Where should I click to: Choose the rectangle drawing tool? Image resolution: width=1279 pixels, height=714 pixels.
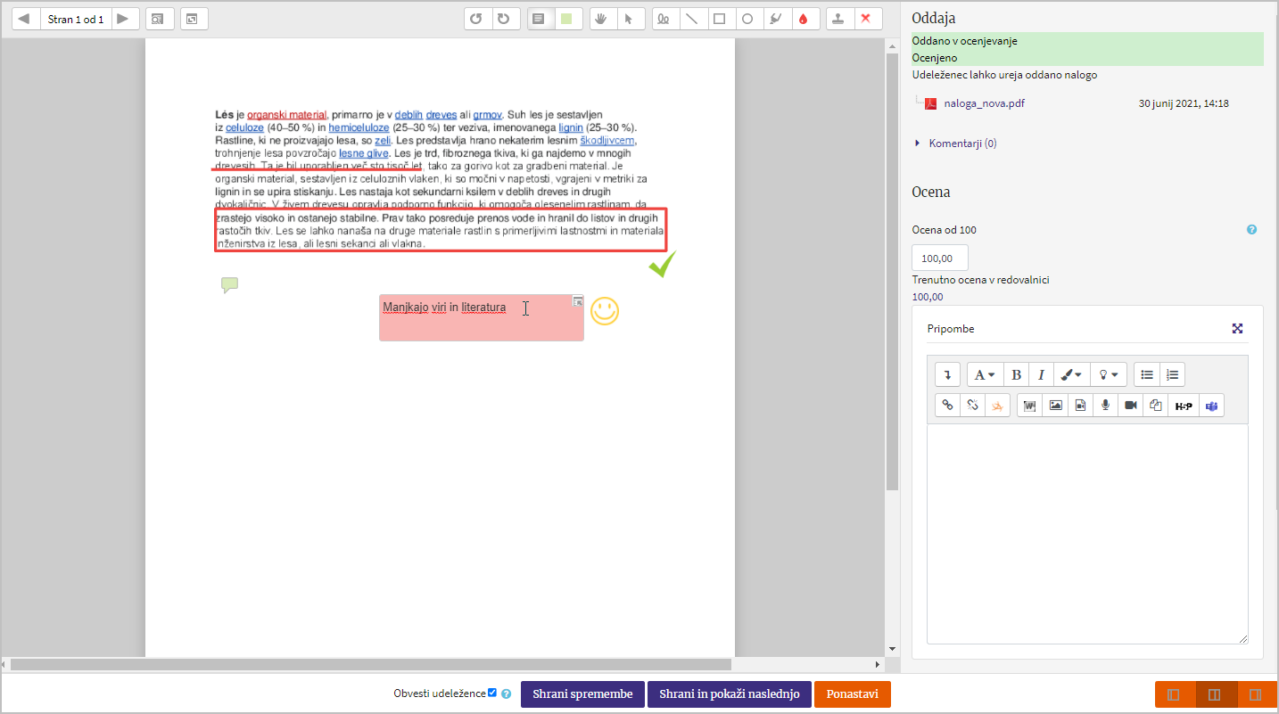click(x=720, y=19)
